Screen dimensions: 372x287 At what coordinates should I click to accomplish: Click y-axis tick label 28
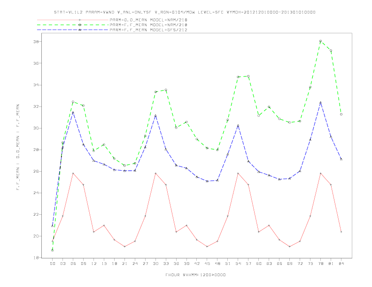[36, 150]
